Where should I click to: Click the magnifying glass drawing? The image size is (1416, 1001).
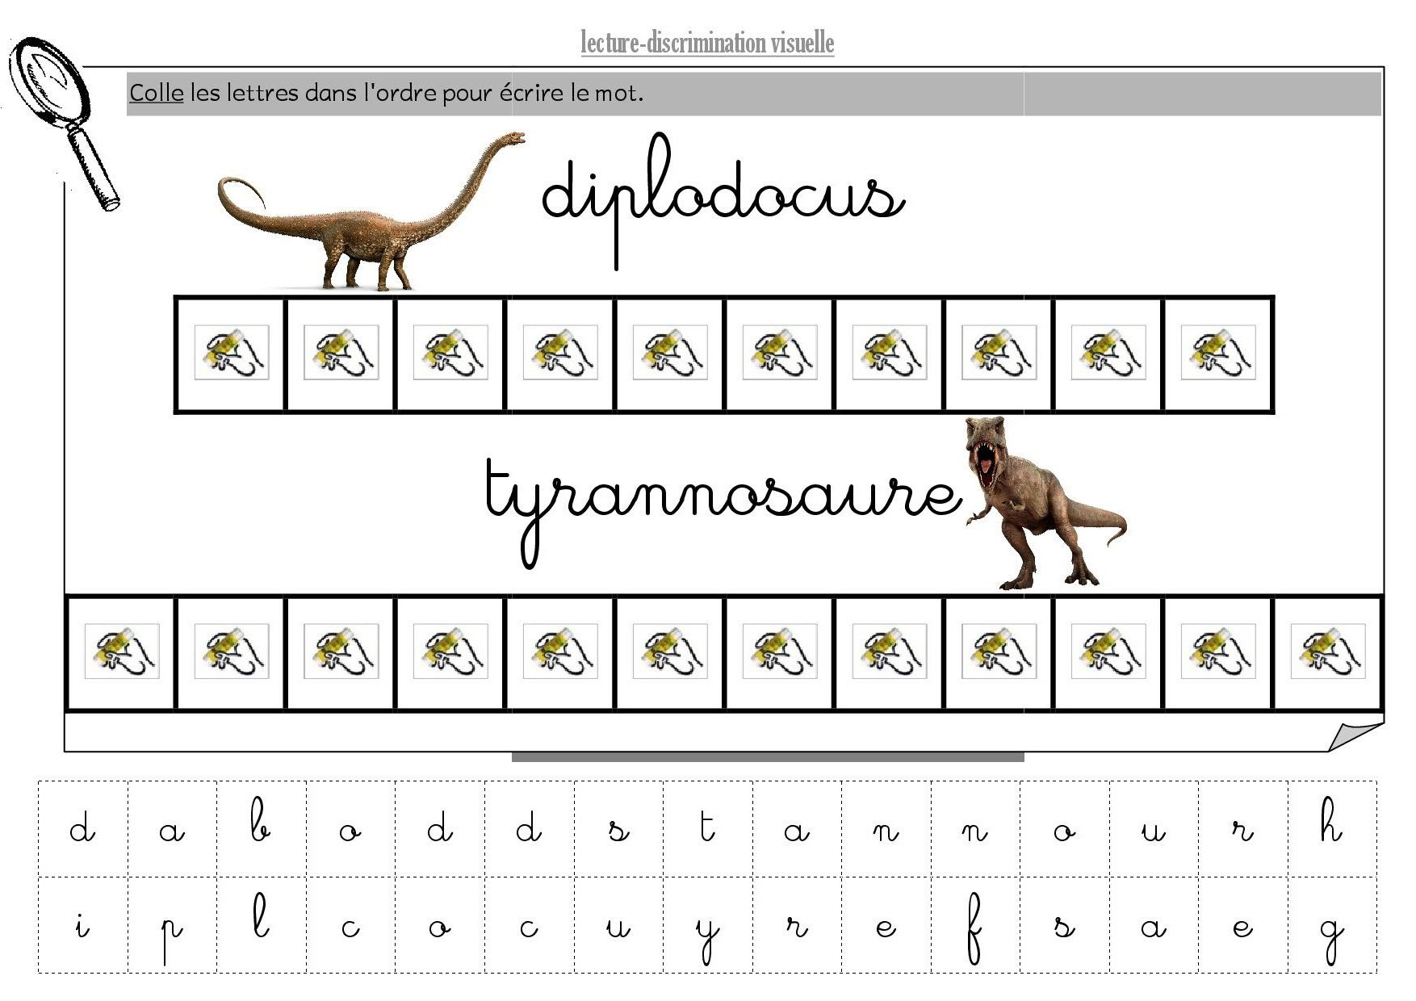[63, 125]
